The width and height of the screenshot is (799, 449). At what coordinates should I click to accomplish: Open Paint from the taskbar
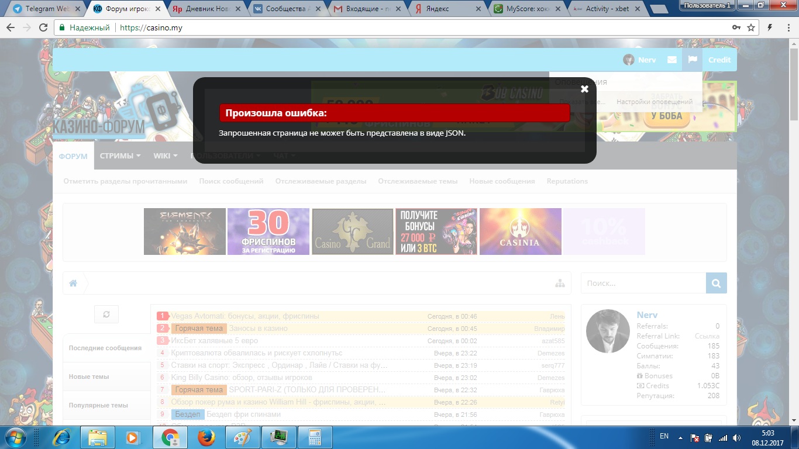click(242, 437)
